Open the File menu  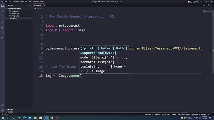pos(6,2)
